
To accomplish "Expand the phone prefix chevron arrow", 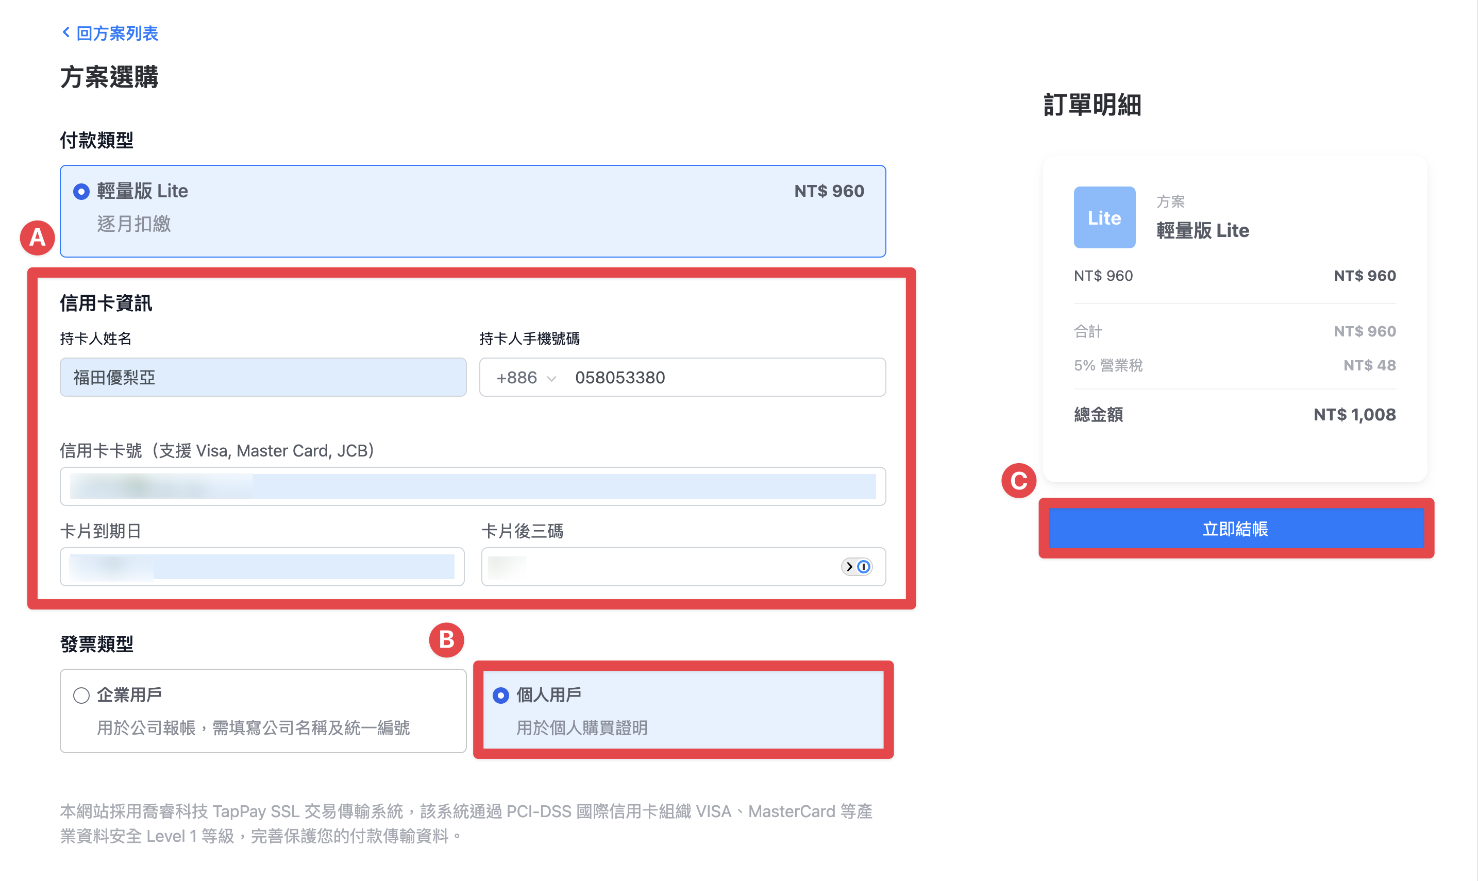I will (551, 379).
